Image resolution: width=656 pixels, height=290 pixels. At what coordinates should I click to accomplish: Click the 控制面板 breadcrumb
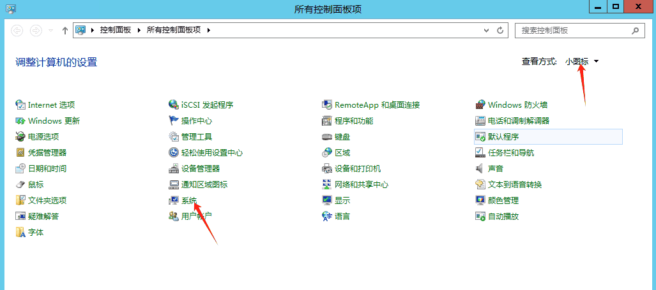pos(116,30)
